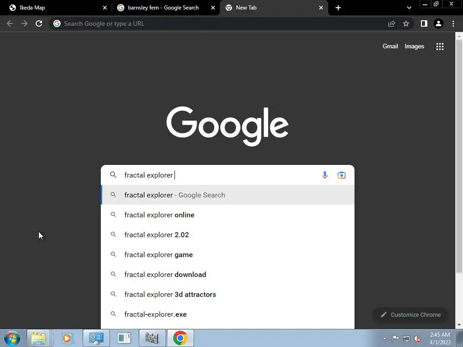Choose suggestion 'fractal explorer - Google Search'

pos(228,195)
